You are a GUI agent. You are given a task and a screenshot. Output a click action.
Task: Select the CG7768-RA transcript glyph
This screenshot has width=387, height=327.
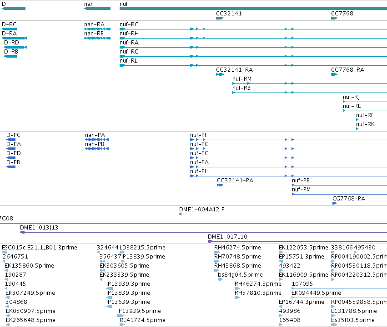click(334, 74)
